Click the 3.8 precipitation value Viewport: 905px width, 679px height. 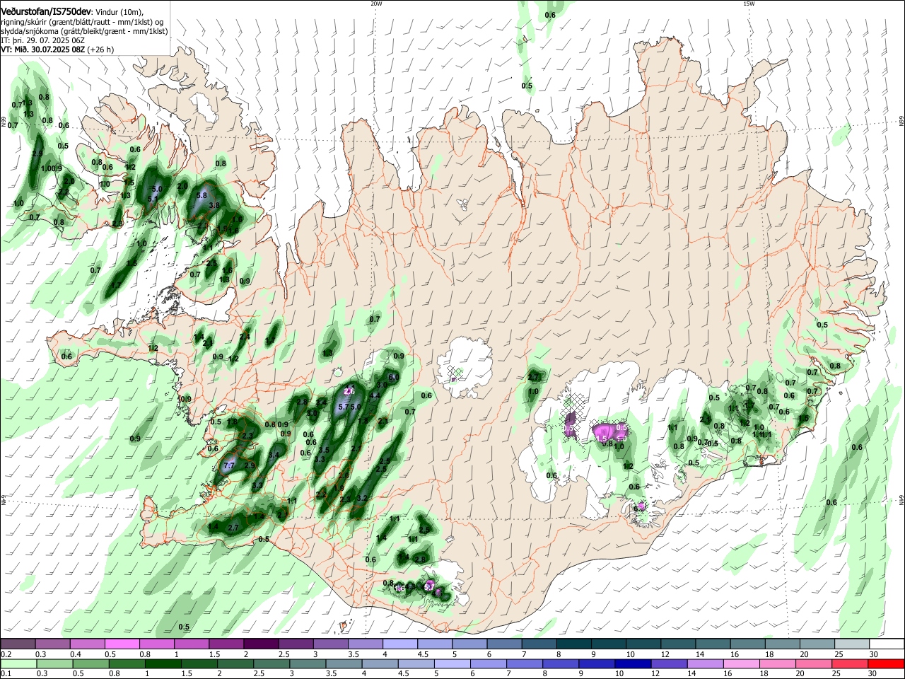click(x=215, y=205)
